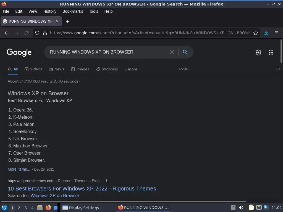Search for Windows XP on Browser link
This screenshot has height=212, width=283.
(x=55, y=196)
